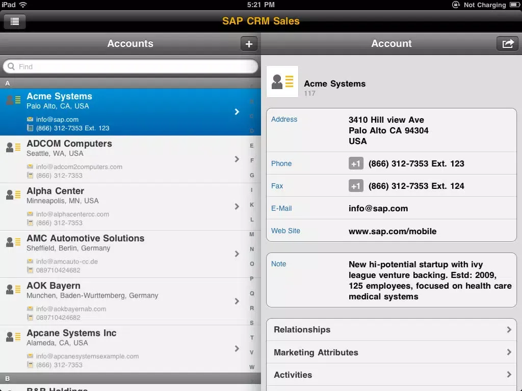Open the main menu list icon
This screenshot has height=391, width=522.
(x=15, y=21)
